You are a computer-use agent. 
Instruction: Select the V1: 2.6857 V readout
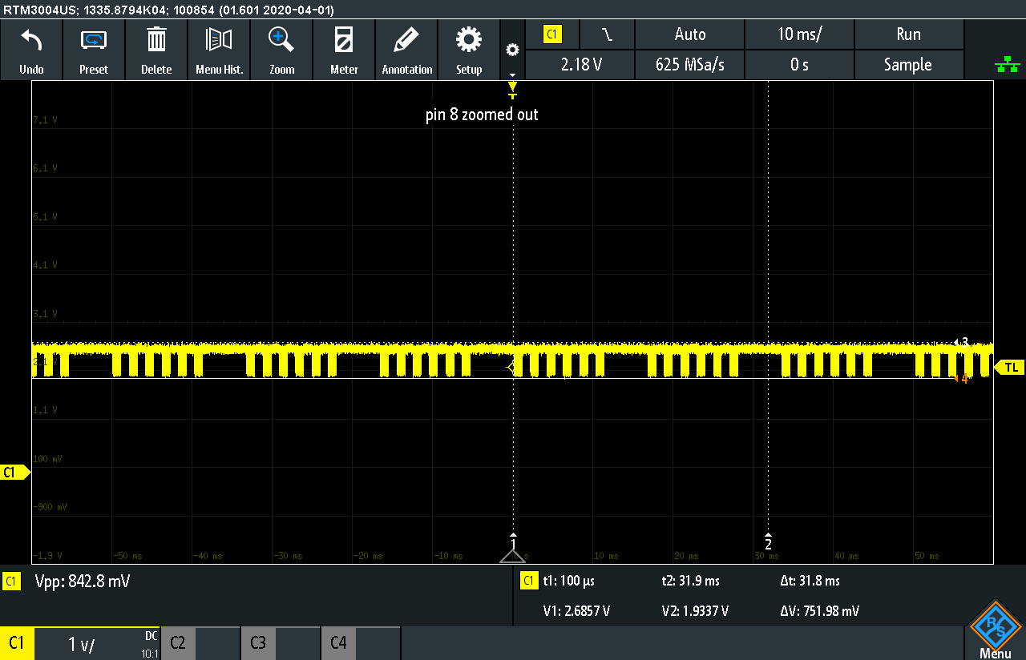click(x=576, y=611)
